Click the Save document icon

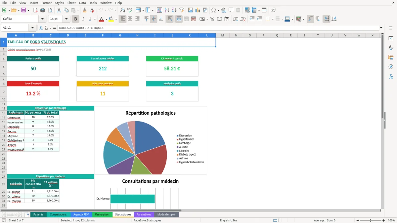23,10
